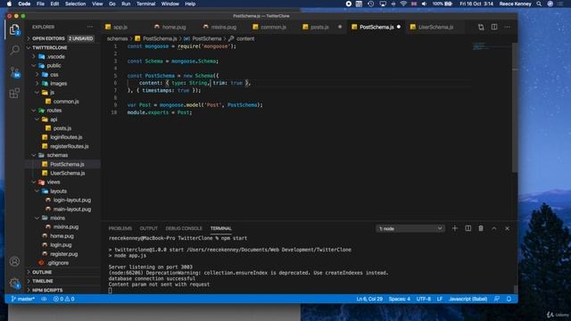Click the volume icon in menu bar
Viewport: 571px width, 321px height.
(424, 4)
